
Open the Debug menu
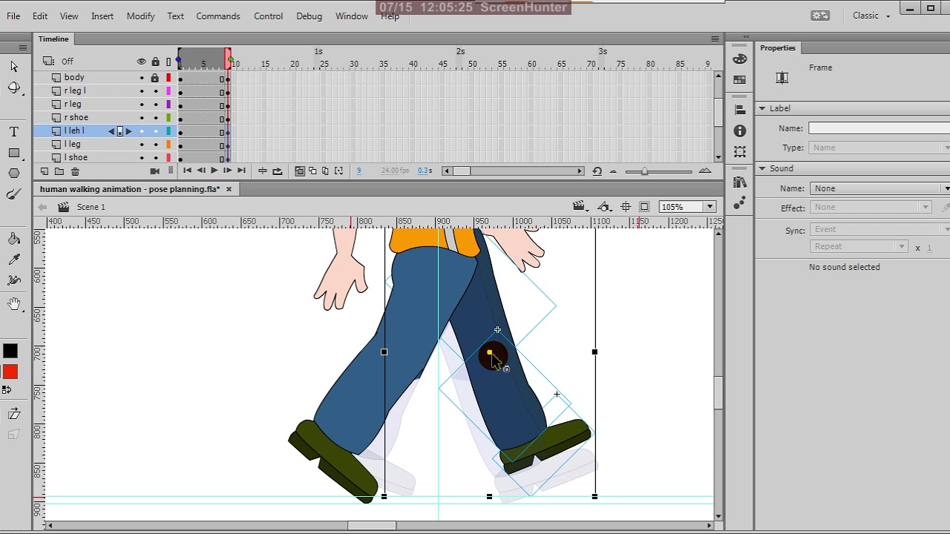(x=309, y=16)
